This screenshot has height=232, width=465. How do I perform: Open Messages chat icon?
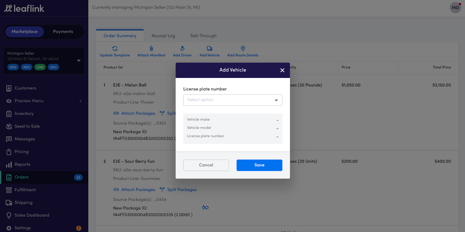point(9,139)
